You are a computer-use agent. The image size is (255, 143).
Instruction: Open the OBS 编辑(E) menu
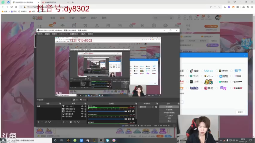[47, 34]
